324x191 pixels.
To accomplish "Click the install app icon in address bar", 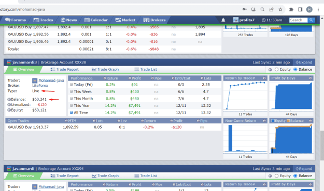I will [253, 9].
